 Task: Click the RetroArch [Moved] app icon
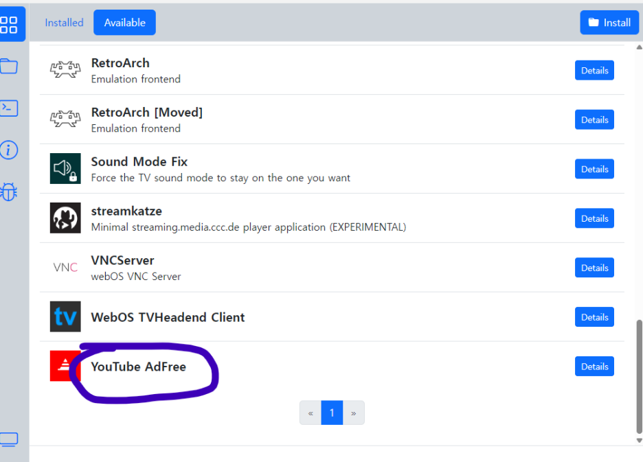(x=65, y=119)
